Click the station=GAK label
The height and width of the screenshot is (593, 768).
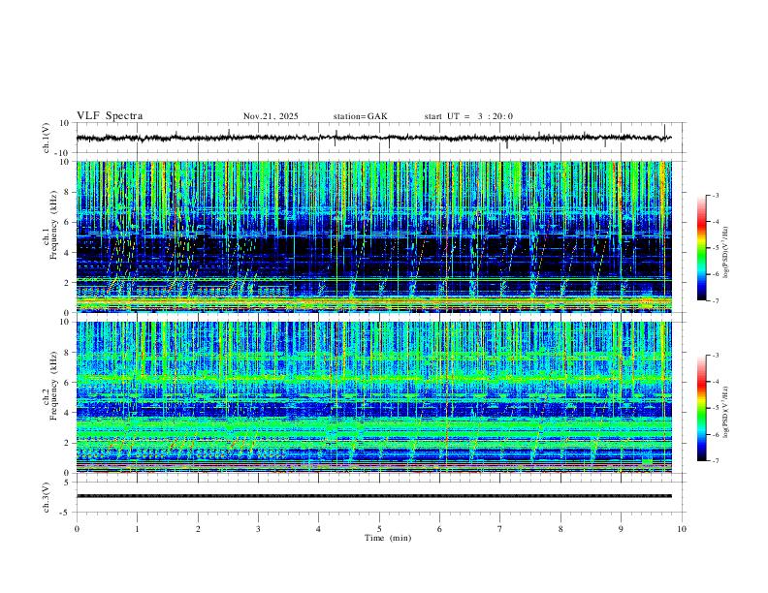[361, 116]
